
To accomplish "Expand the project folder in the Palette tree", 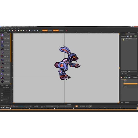I will point(122,40).
